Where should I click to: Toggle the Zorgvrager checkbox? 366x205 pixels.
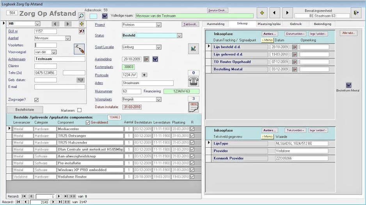pos(36,100)
